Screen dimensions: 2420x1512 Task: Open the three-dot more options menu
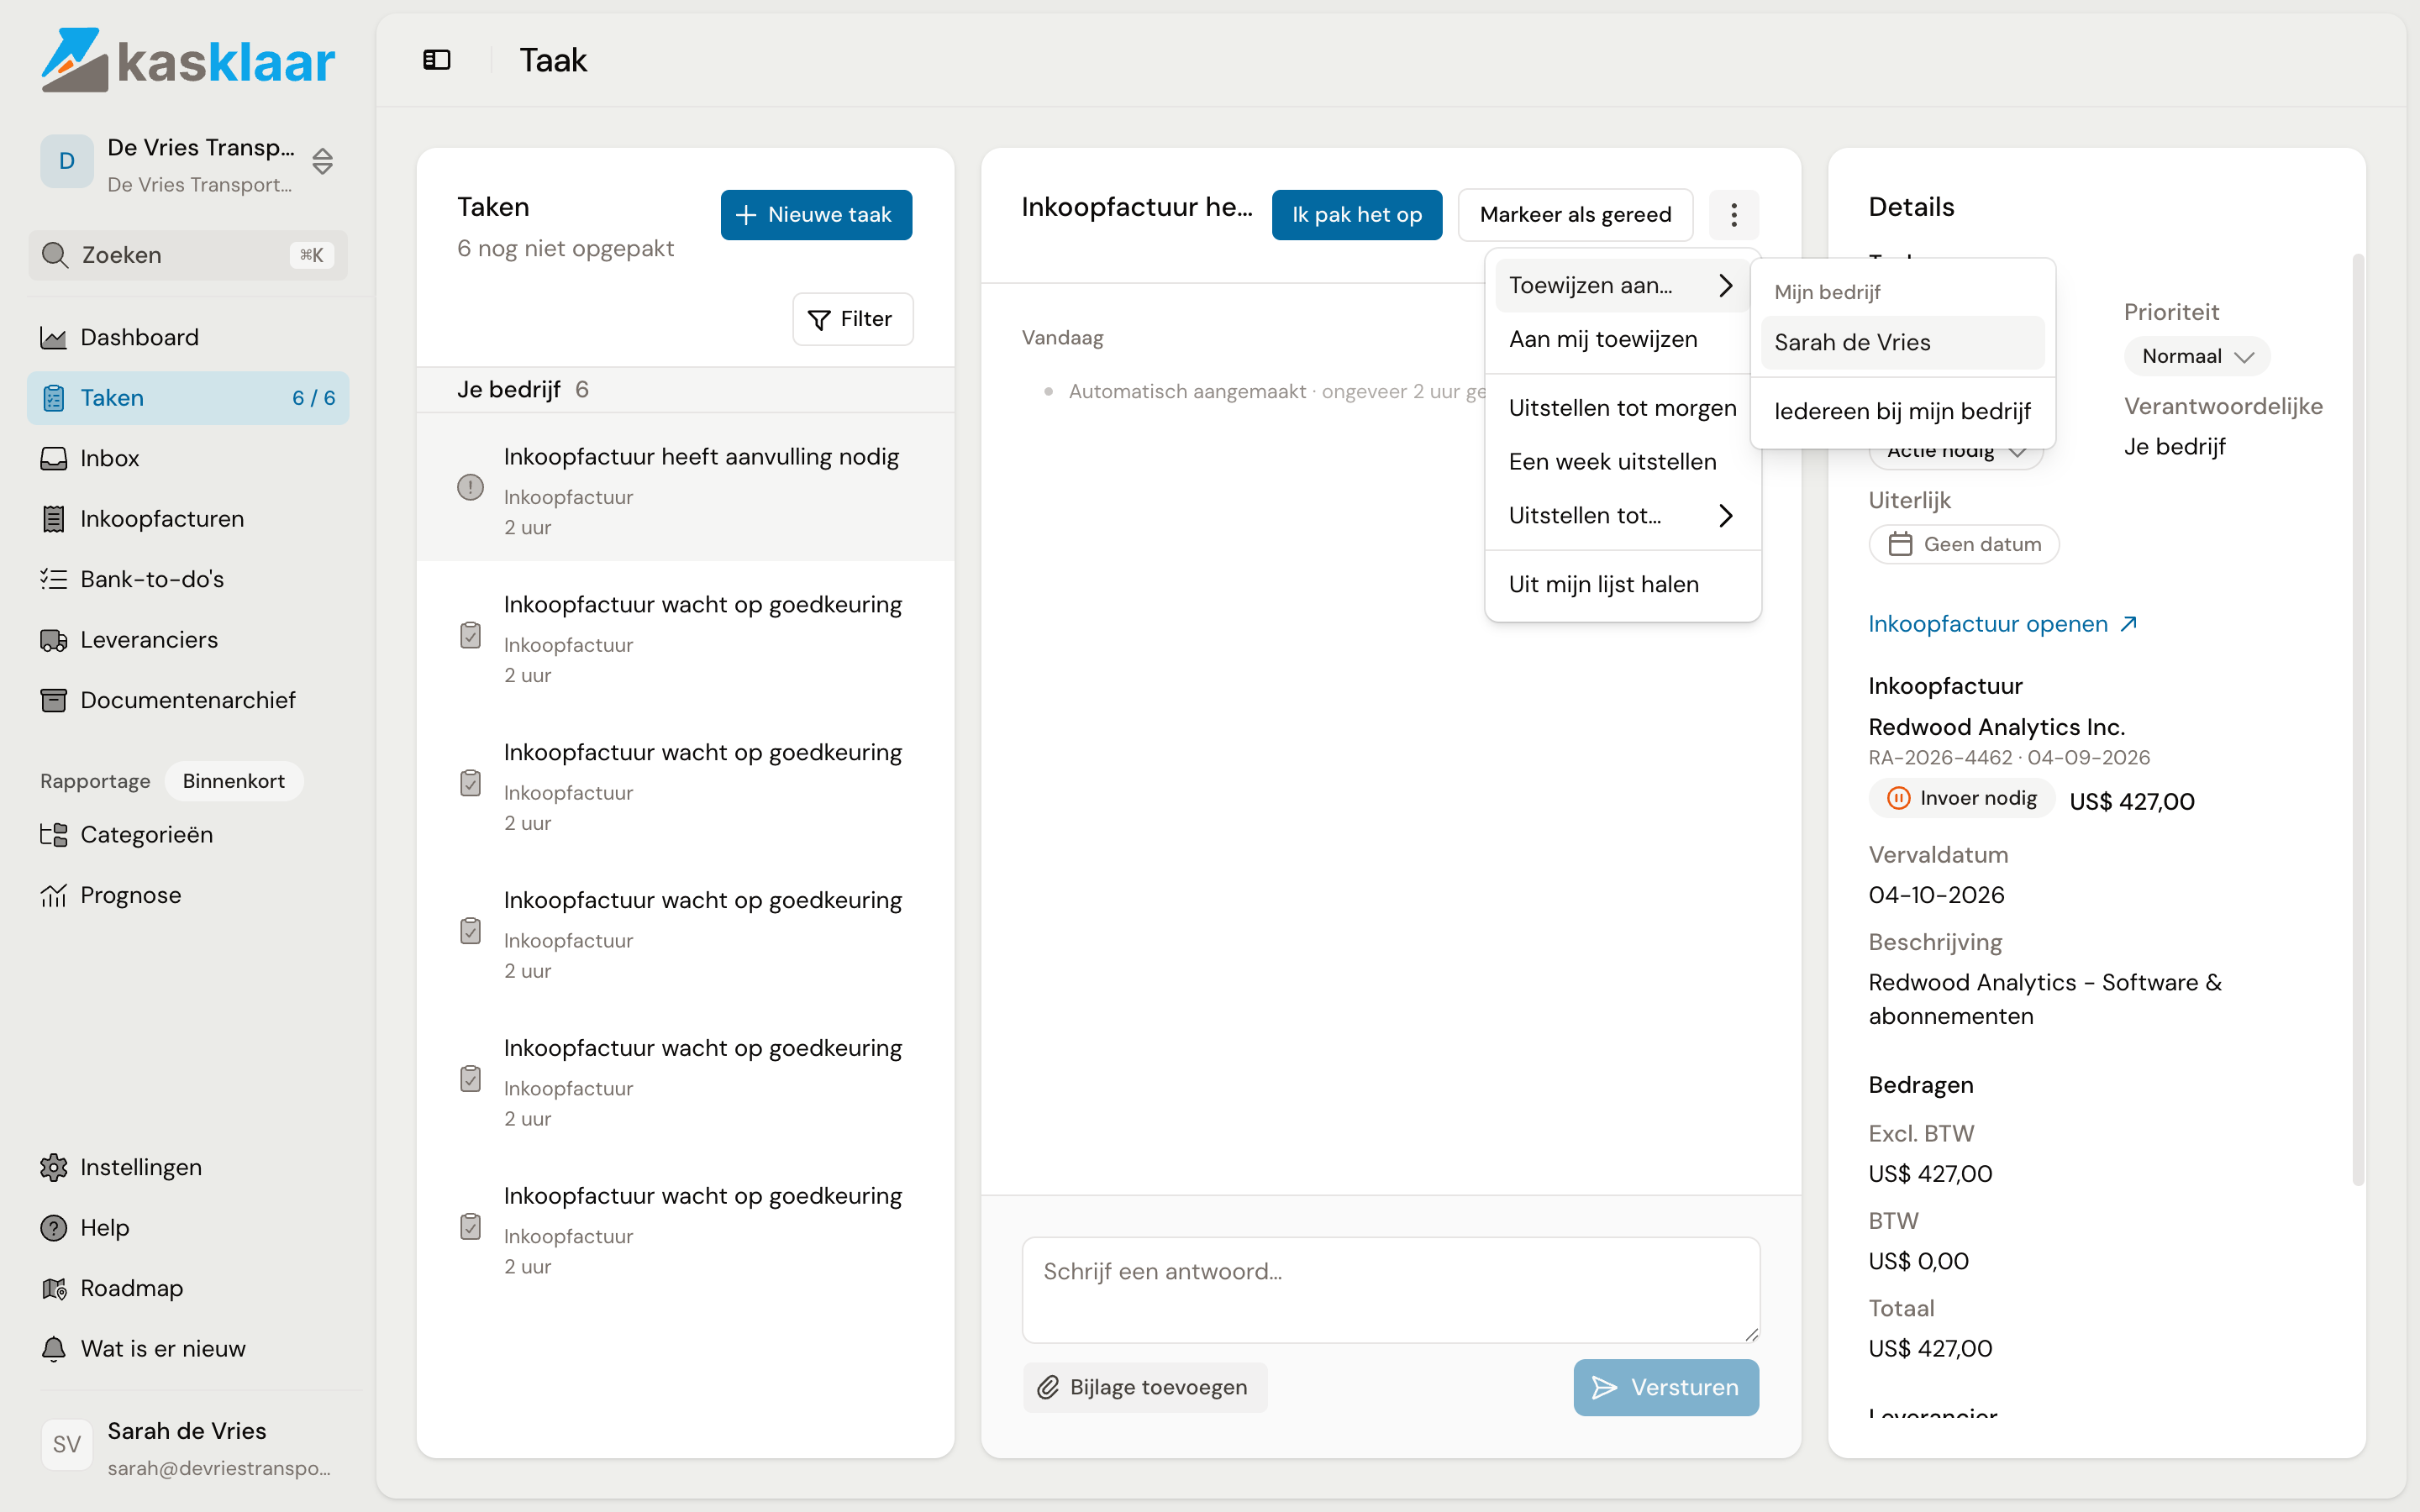point(1733,214)
